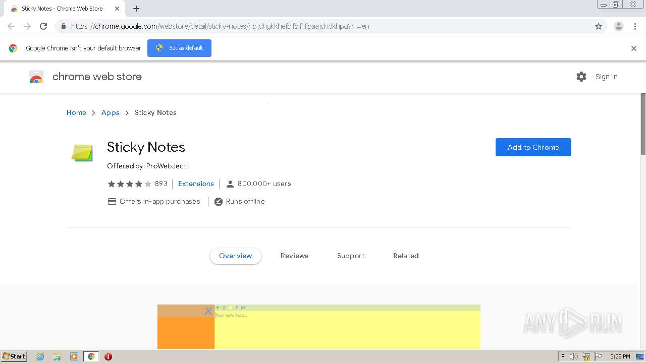Click the users person icon
Screen dimensions: 646x363
point(230,184)
